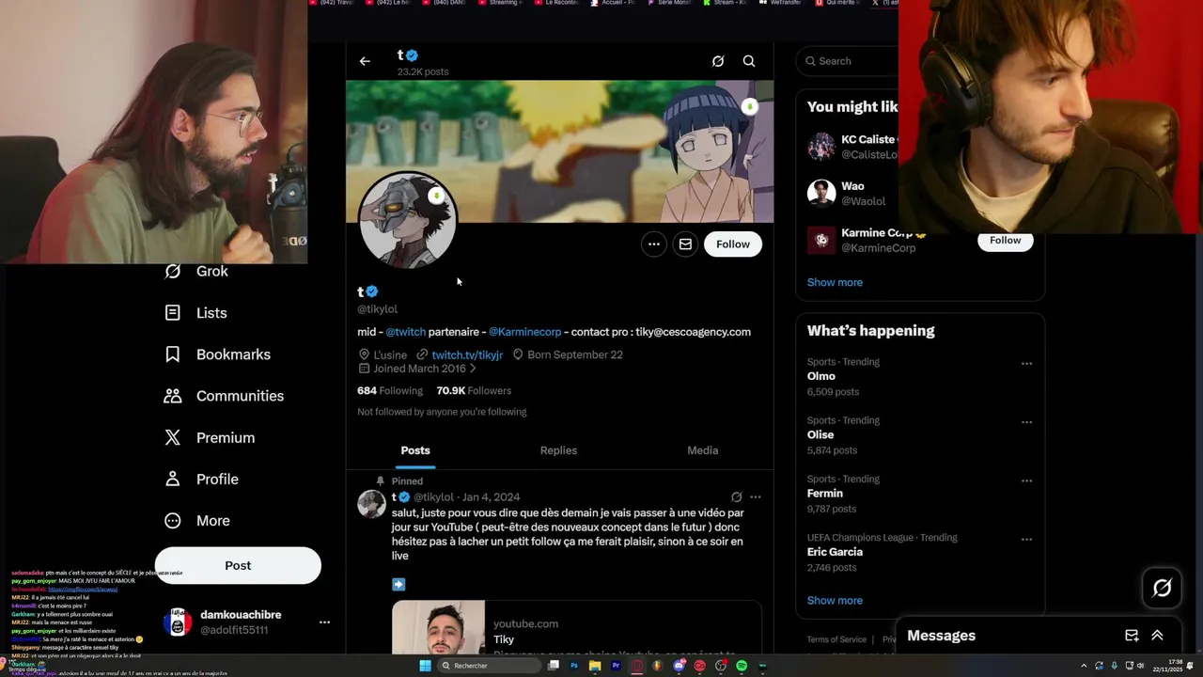The image size is (1203, 677).
Task: Open the youtube.com link card thumbnail
Action: tap(439, 627)
